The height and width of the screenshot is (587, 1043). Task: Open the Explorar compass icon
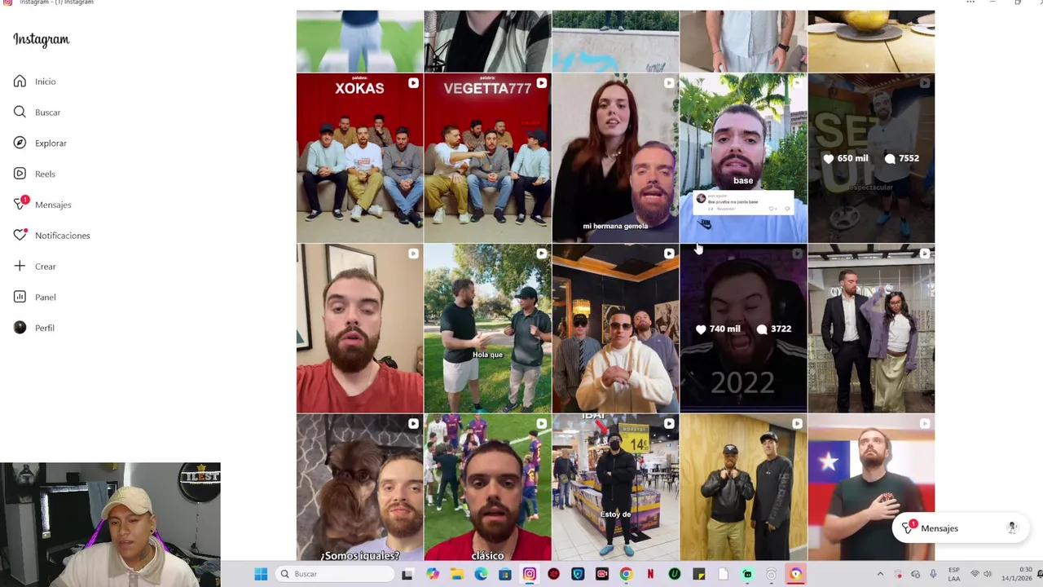20,143
